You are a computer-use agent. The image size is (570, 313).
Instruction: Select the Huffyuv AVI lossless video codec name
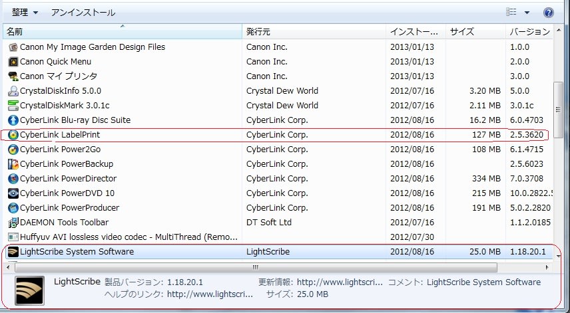tap(129, 237)
